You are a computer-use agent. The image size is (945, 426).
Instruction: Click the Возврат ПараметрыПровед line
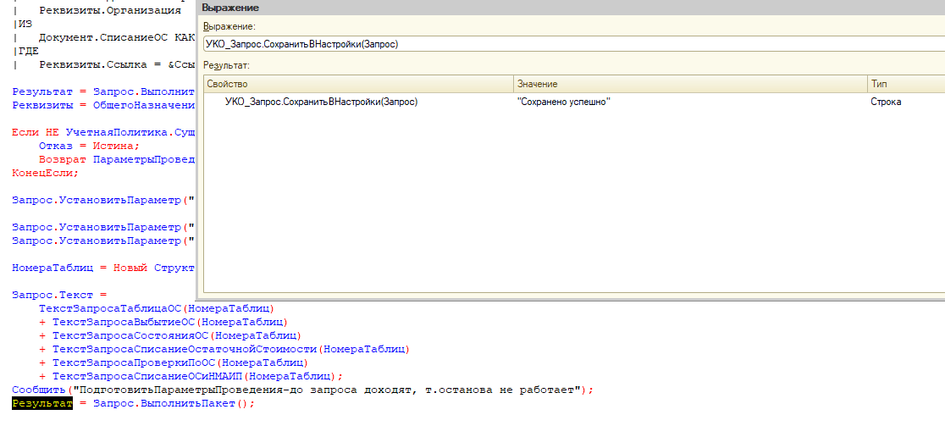pos(118,159)
